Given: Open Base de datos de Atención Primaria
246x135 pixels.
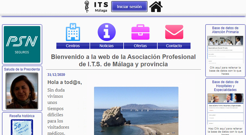Looking at the screenshot, I should point(225,30).
